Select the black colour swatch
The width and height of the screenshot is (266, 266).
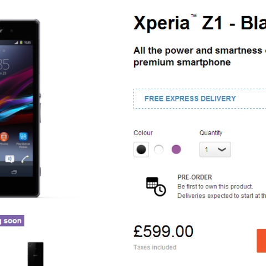tap(141, 150)
